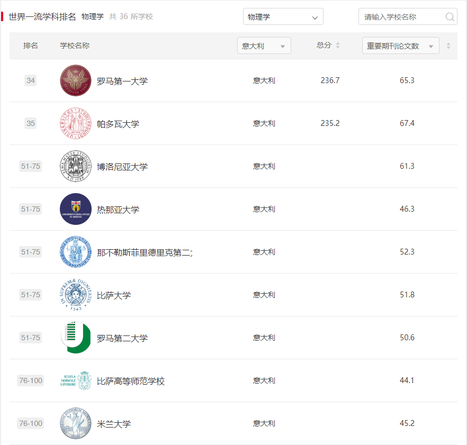This screenshot has width=467, height=445.
Task: Open the 热那亚大学 school link
Action: (x=118, y=210)
